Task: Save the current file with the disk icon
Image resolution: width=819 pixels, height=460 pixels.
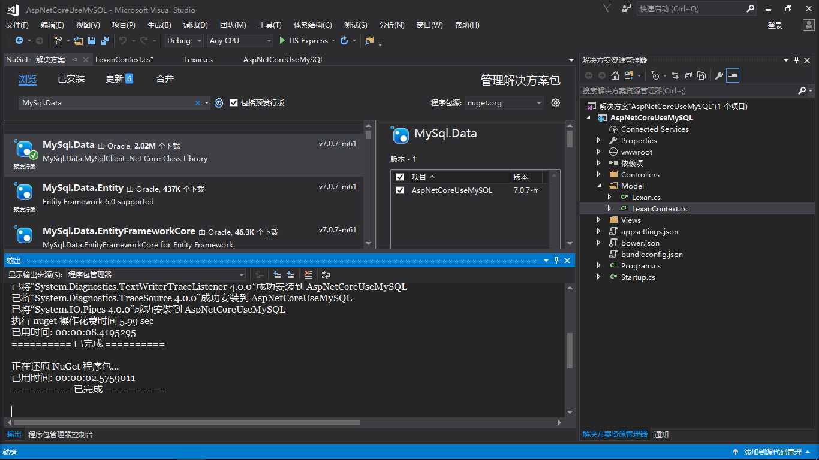Action: coord(92,41)
